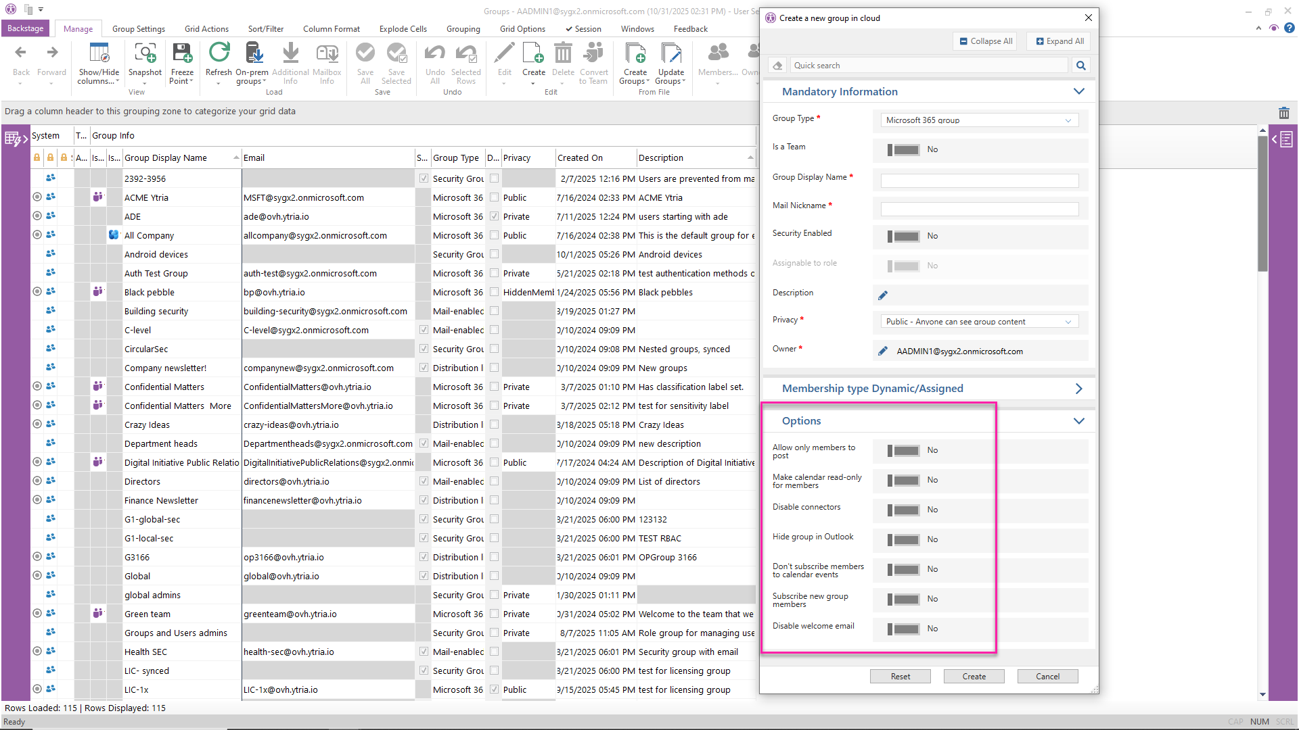Edit Owner with the pencil icon

tap(883, 351)
